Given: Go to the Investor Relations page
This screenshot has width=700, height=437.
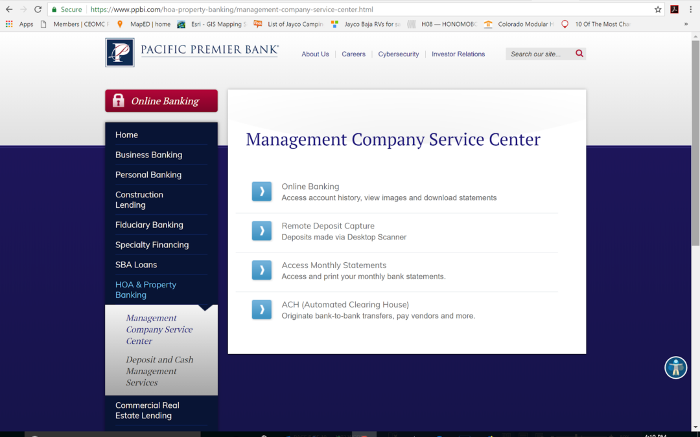Looking at the screenshot, I should (458, 54).
